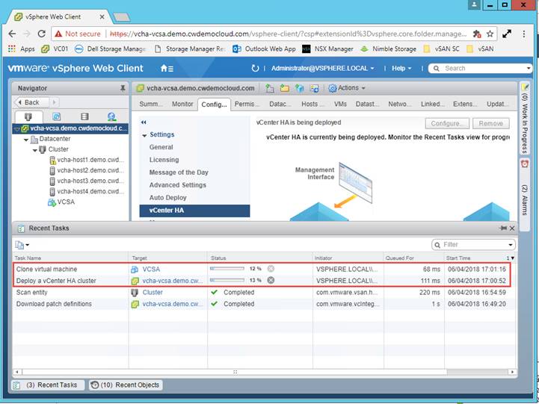
Task: Select vcha-host1 in the navigator tree
Action: (x=87, y=160)
